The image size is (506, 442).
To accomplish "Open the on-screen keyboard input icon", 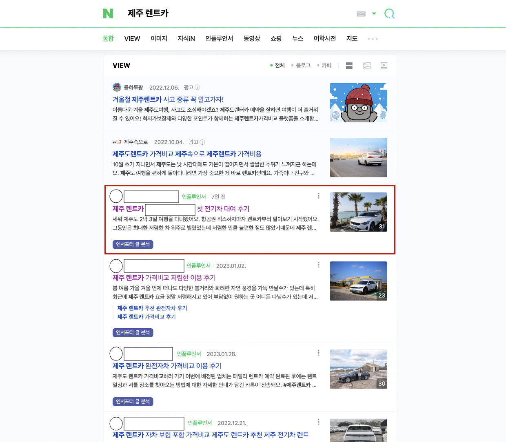I will pyautogui.click(x=361, y=13).
